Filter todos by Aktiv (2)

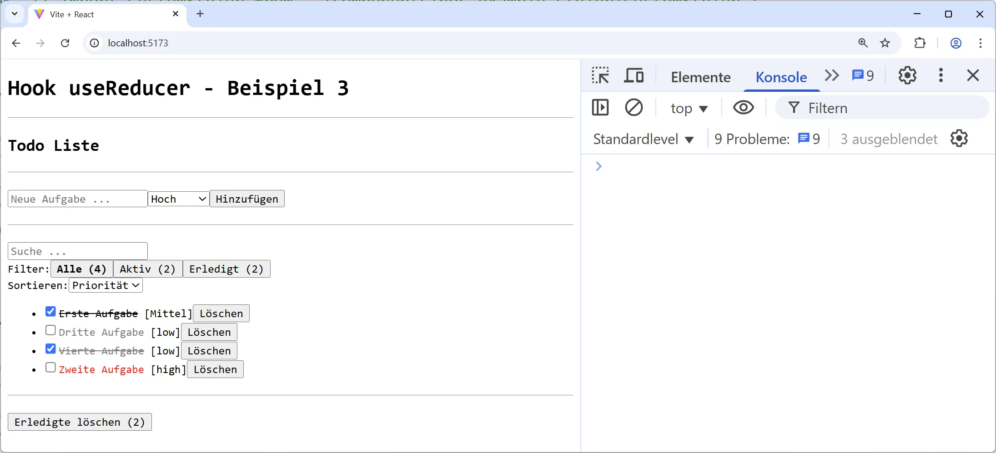click(148, 269)
